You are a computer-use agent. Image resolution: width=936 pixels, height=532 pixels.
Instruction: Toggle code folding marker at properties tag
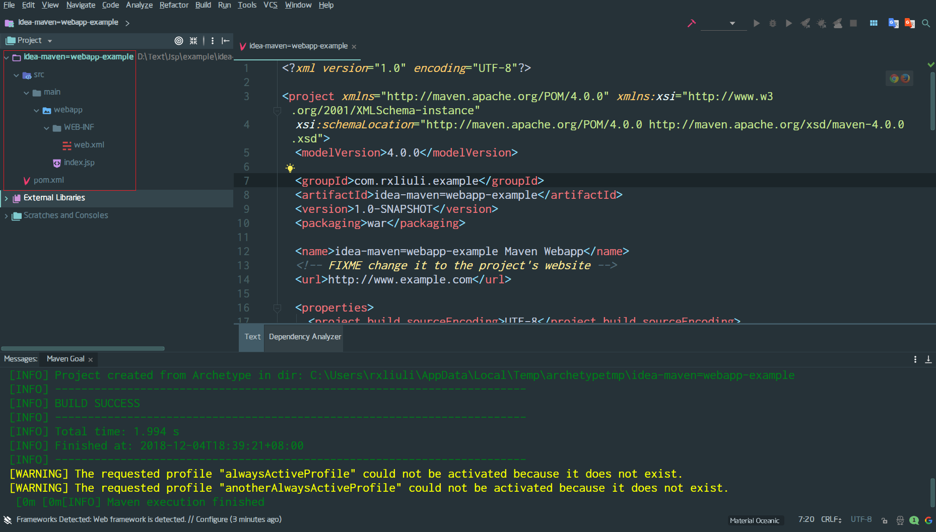click(x=277, y=308)
